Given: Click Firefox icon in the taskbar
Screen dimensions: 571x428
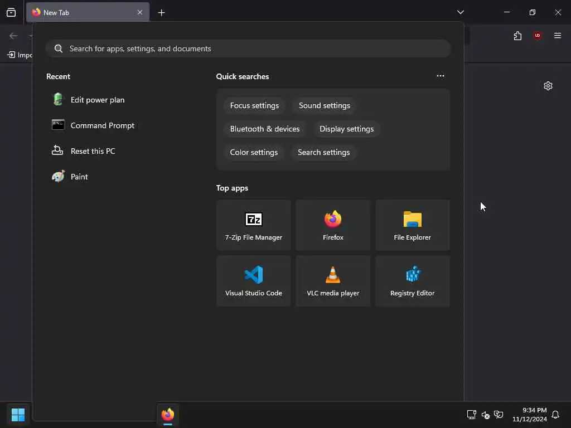Looking at the screenshot, I should tap(167, 415).
